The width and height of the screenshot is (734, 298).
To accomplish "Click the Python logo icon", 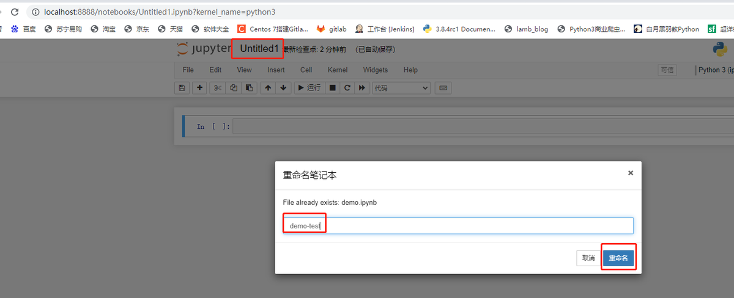I will pyautogui.click(x=719, y=49).
